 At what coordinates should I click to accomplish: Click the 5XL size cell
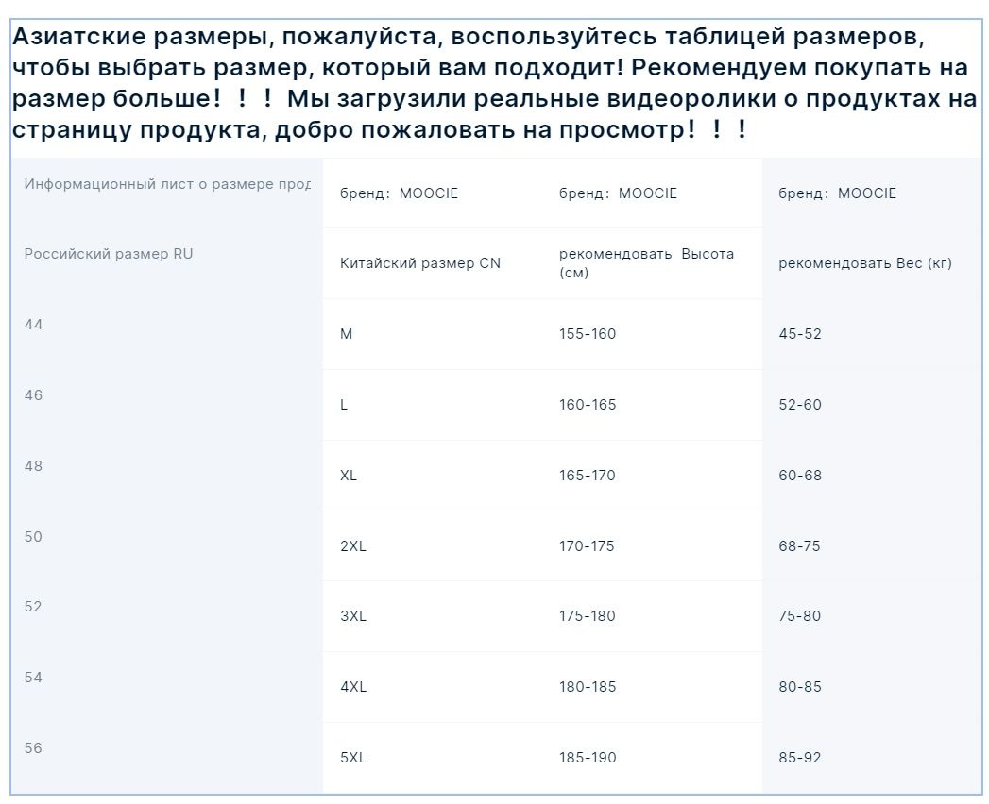click(352, 758)
